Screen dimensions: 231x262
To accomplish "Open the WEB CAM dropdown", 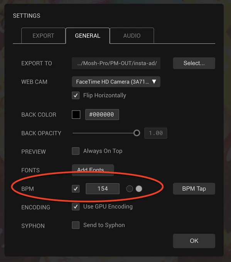I will 116,82.
